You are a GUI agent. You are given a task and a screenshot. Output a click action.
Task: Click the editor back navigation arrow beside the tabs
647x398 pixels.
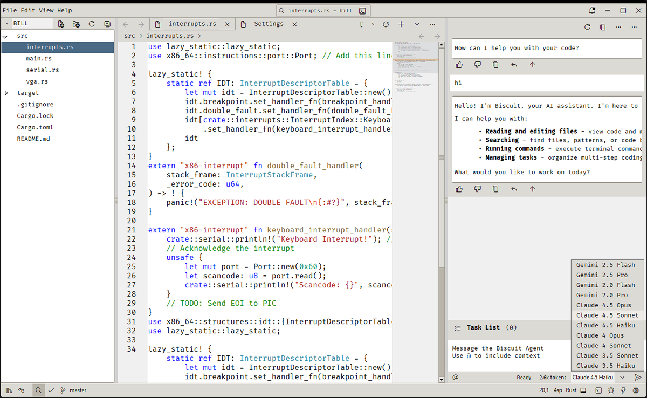[x=126, y=24]
